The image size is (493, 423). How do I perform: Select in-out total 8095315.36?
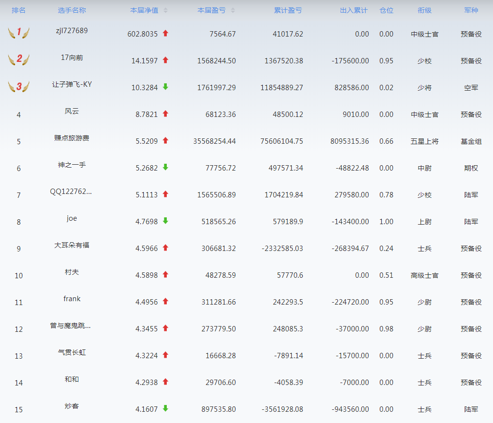(x=350, y=141)
